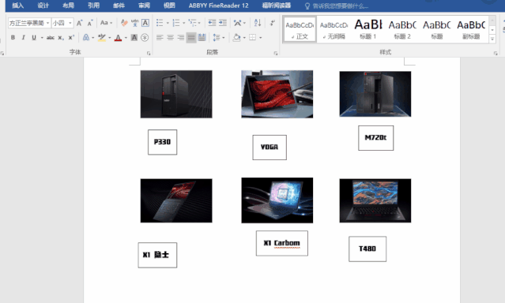Expand the styles gallery

click(x=492, y=39)
